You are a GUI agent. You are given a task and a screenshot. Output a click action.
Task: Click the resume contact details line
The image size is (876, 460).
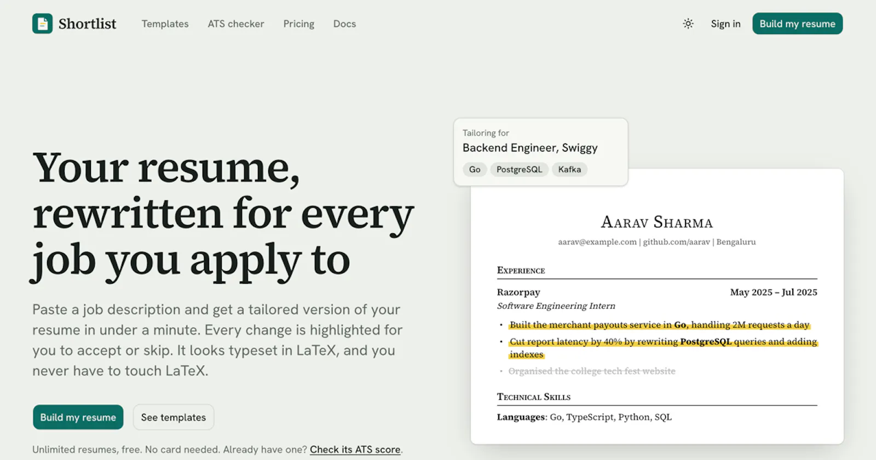[x=657, y=242]
